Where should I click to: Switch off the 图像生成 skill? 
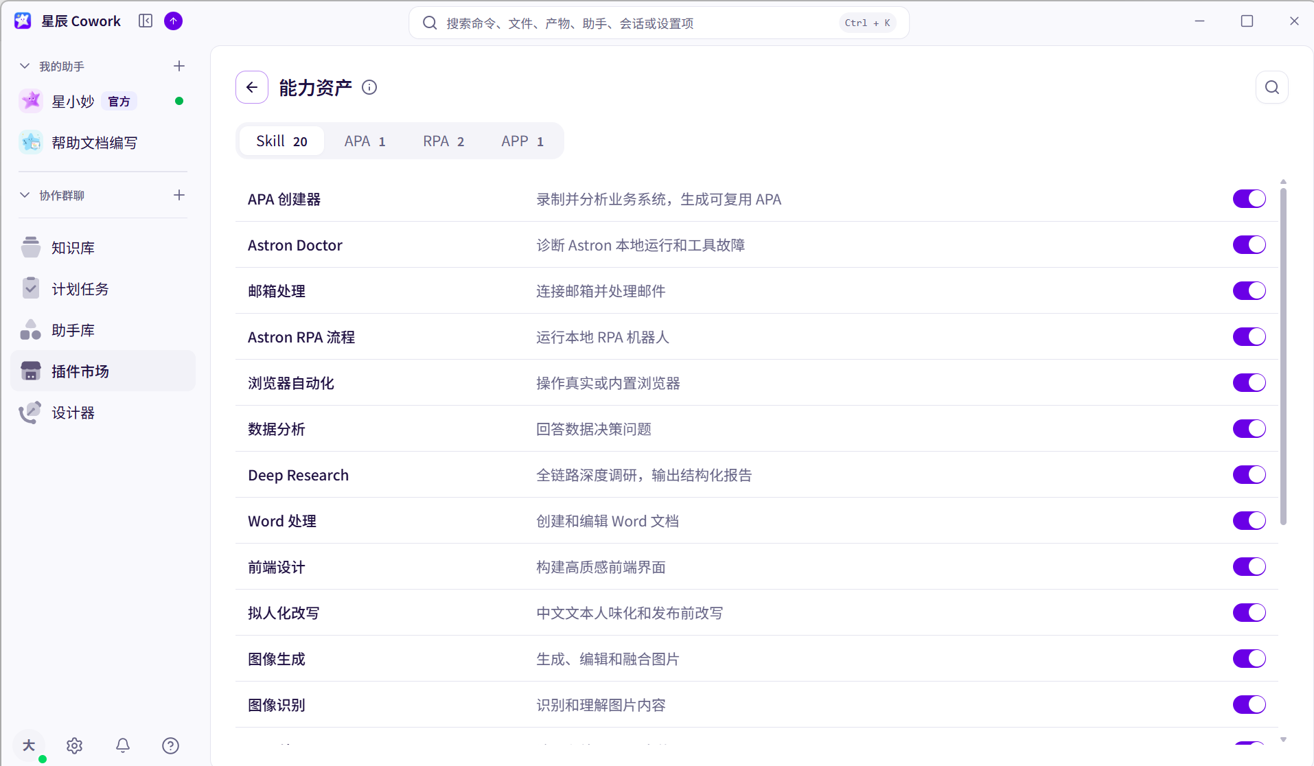tap(1249, 659)
